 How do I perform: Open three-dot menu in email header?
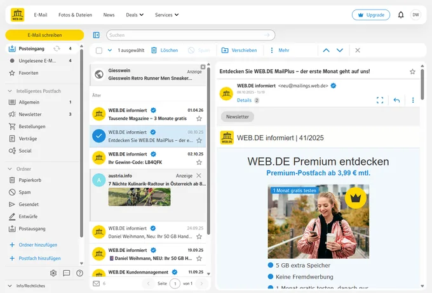(413, 100)
